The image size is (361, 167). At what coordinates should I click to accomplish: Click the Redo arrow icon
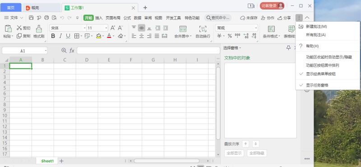69,18
